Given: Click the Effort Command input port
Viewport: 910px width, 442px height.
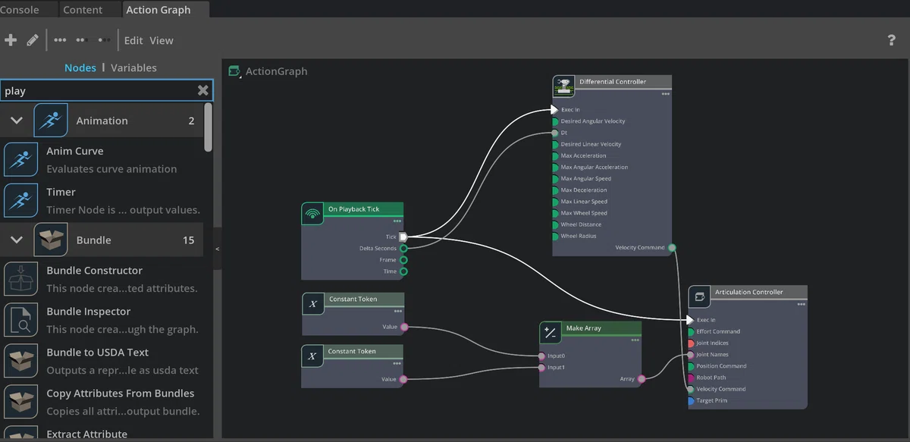Looking at the screenshot, I should point(690,331).
